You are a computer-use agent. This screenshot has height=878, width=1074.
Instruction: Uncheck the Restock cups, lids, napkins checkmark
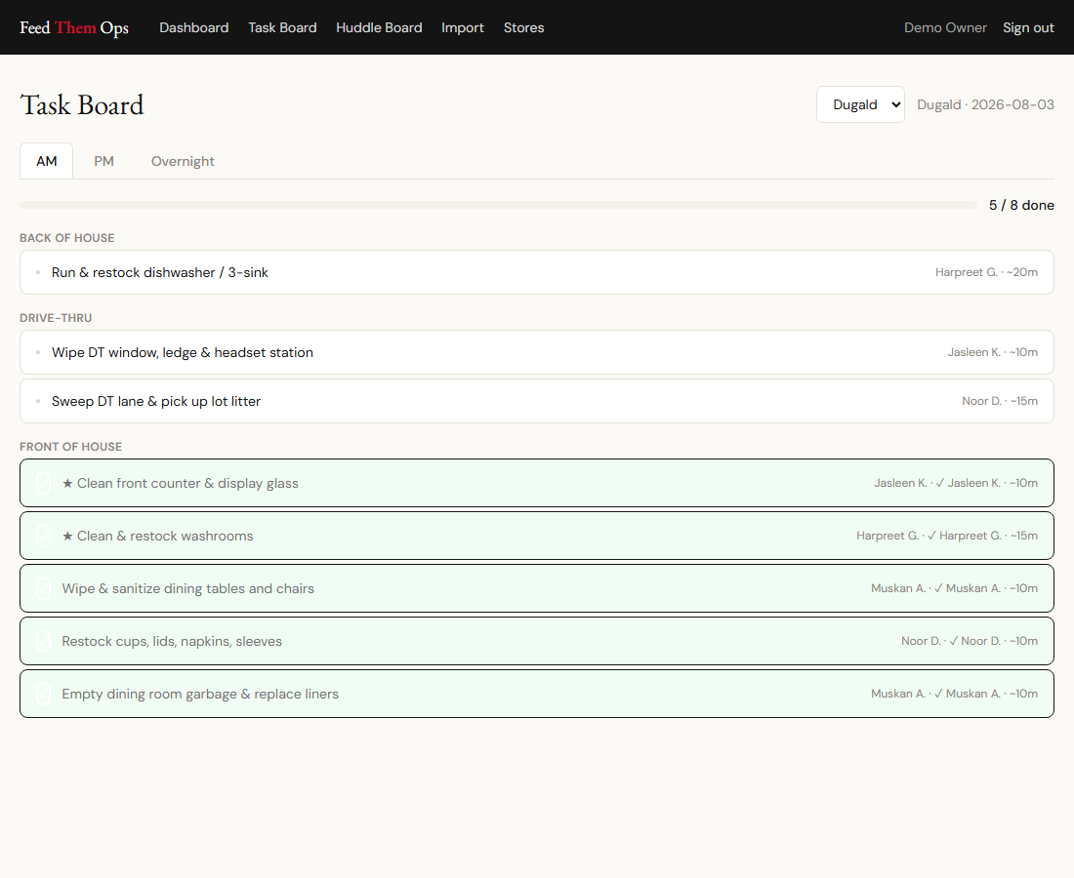click(x=43, y=641)
